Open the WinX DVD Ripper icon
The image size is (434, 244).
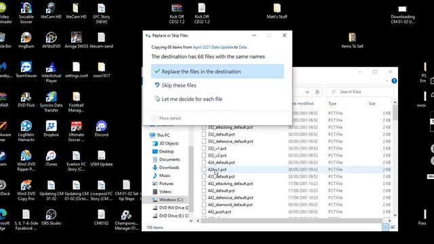26,161
